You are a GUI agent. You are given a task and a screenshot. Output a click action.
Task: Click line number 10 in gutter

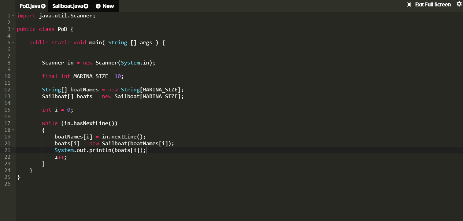pos(8,76)
